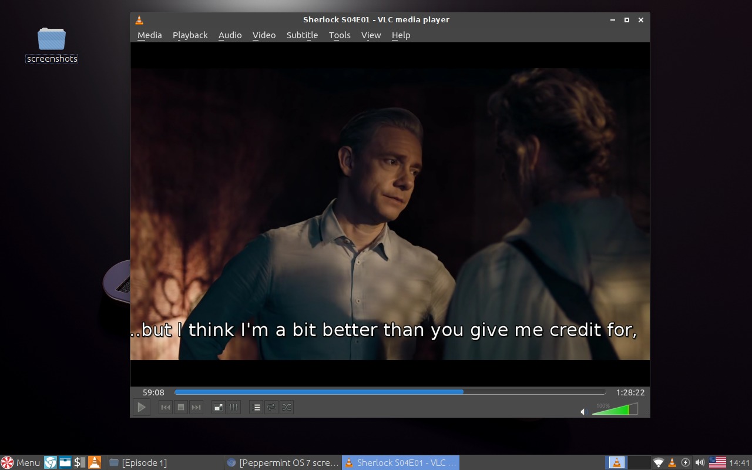Click the VLC cone icon in title bar
The width and height of the screenshot is (752, 470).
139,20
